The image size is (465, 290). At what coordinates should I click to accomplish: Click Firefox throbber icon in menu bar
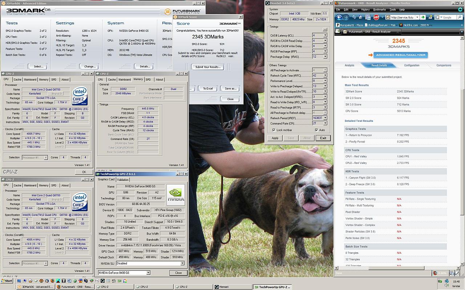coord(460,9)
